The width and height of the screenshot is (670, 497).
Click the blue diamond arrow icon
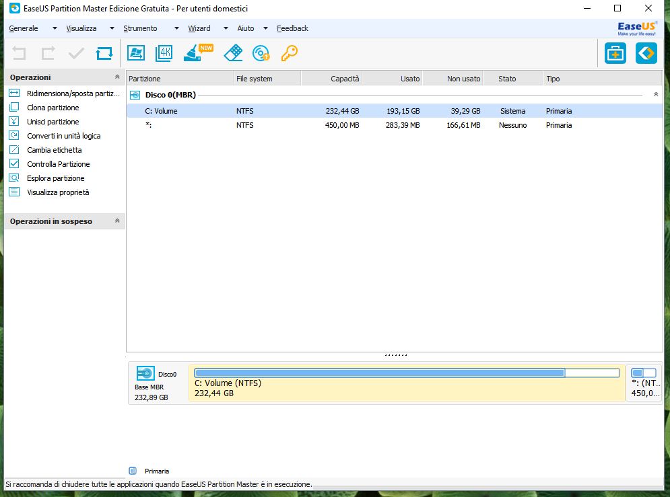[x=646, y=53]
